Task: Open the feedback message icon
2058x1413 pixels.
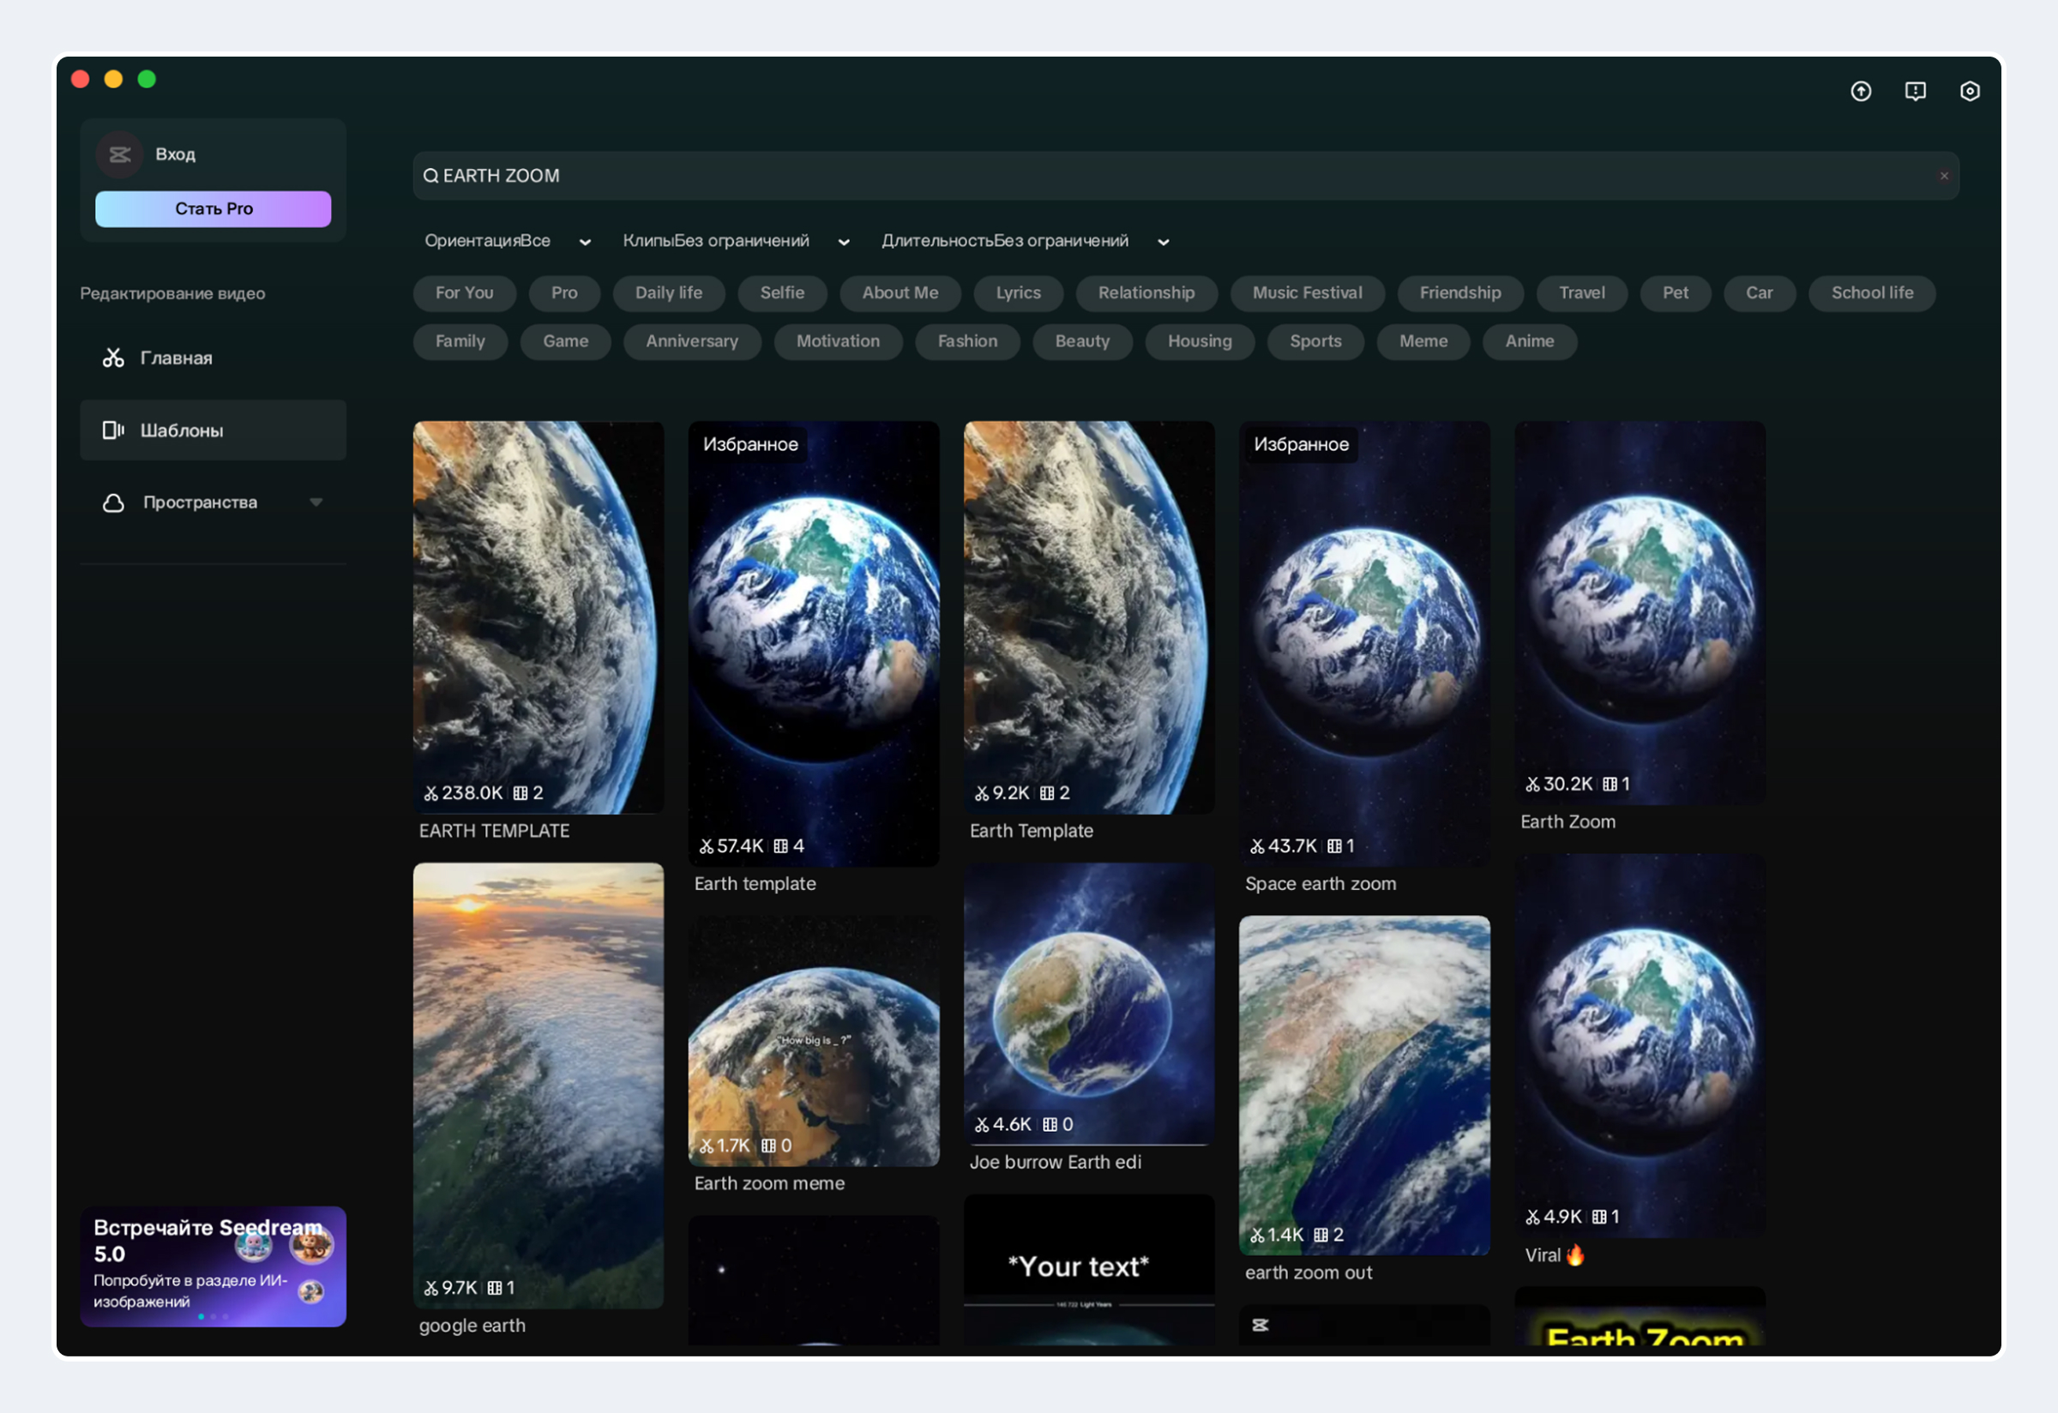Action: [1915, 91]
